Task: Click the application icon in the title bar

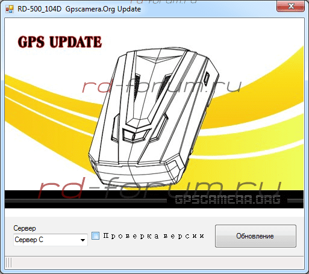Action: pos(9,9)
